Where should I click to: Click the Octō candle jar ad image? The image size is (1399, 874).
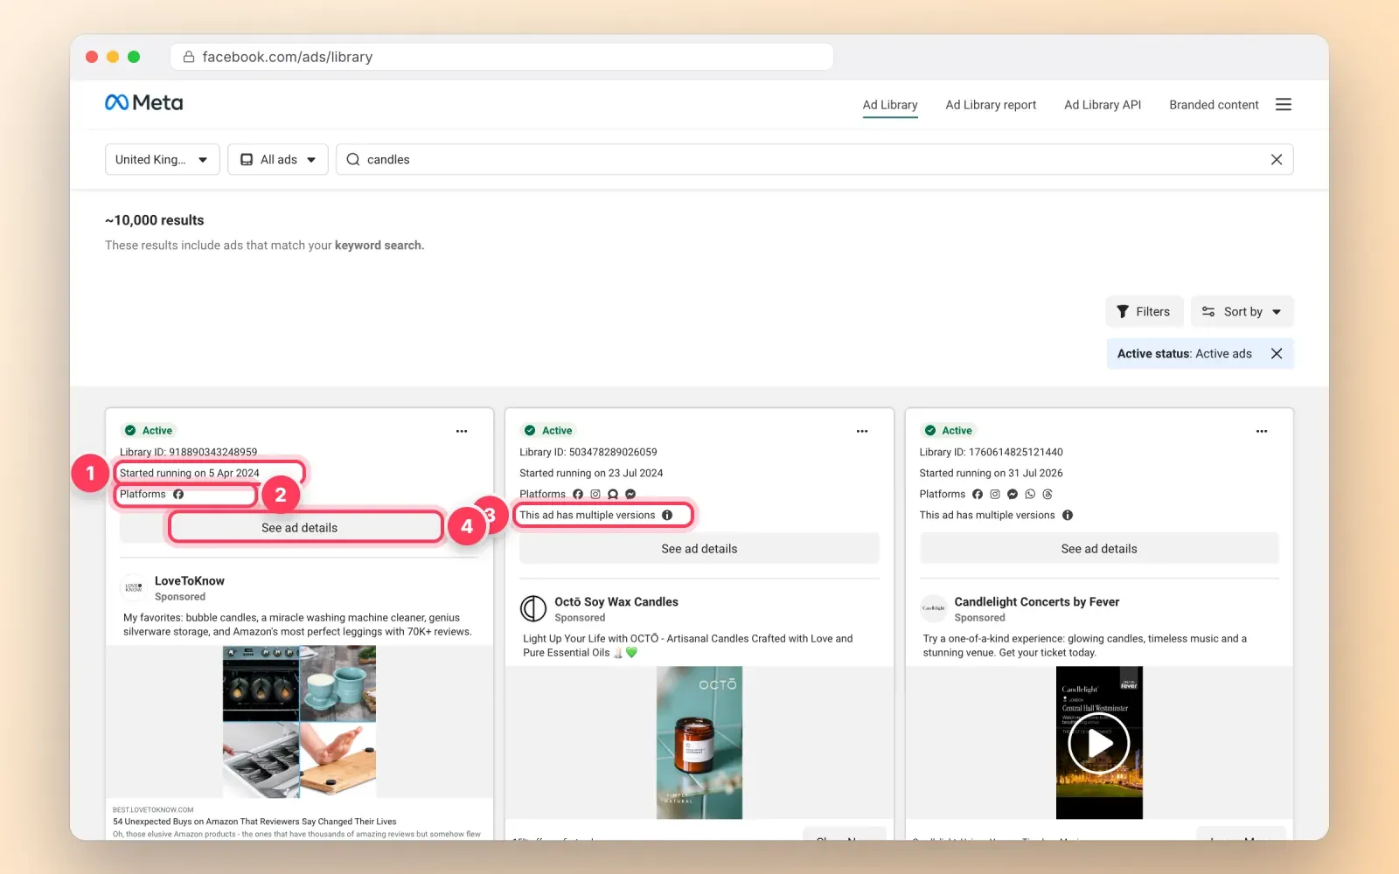(699, 743)
